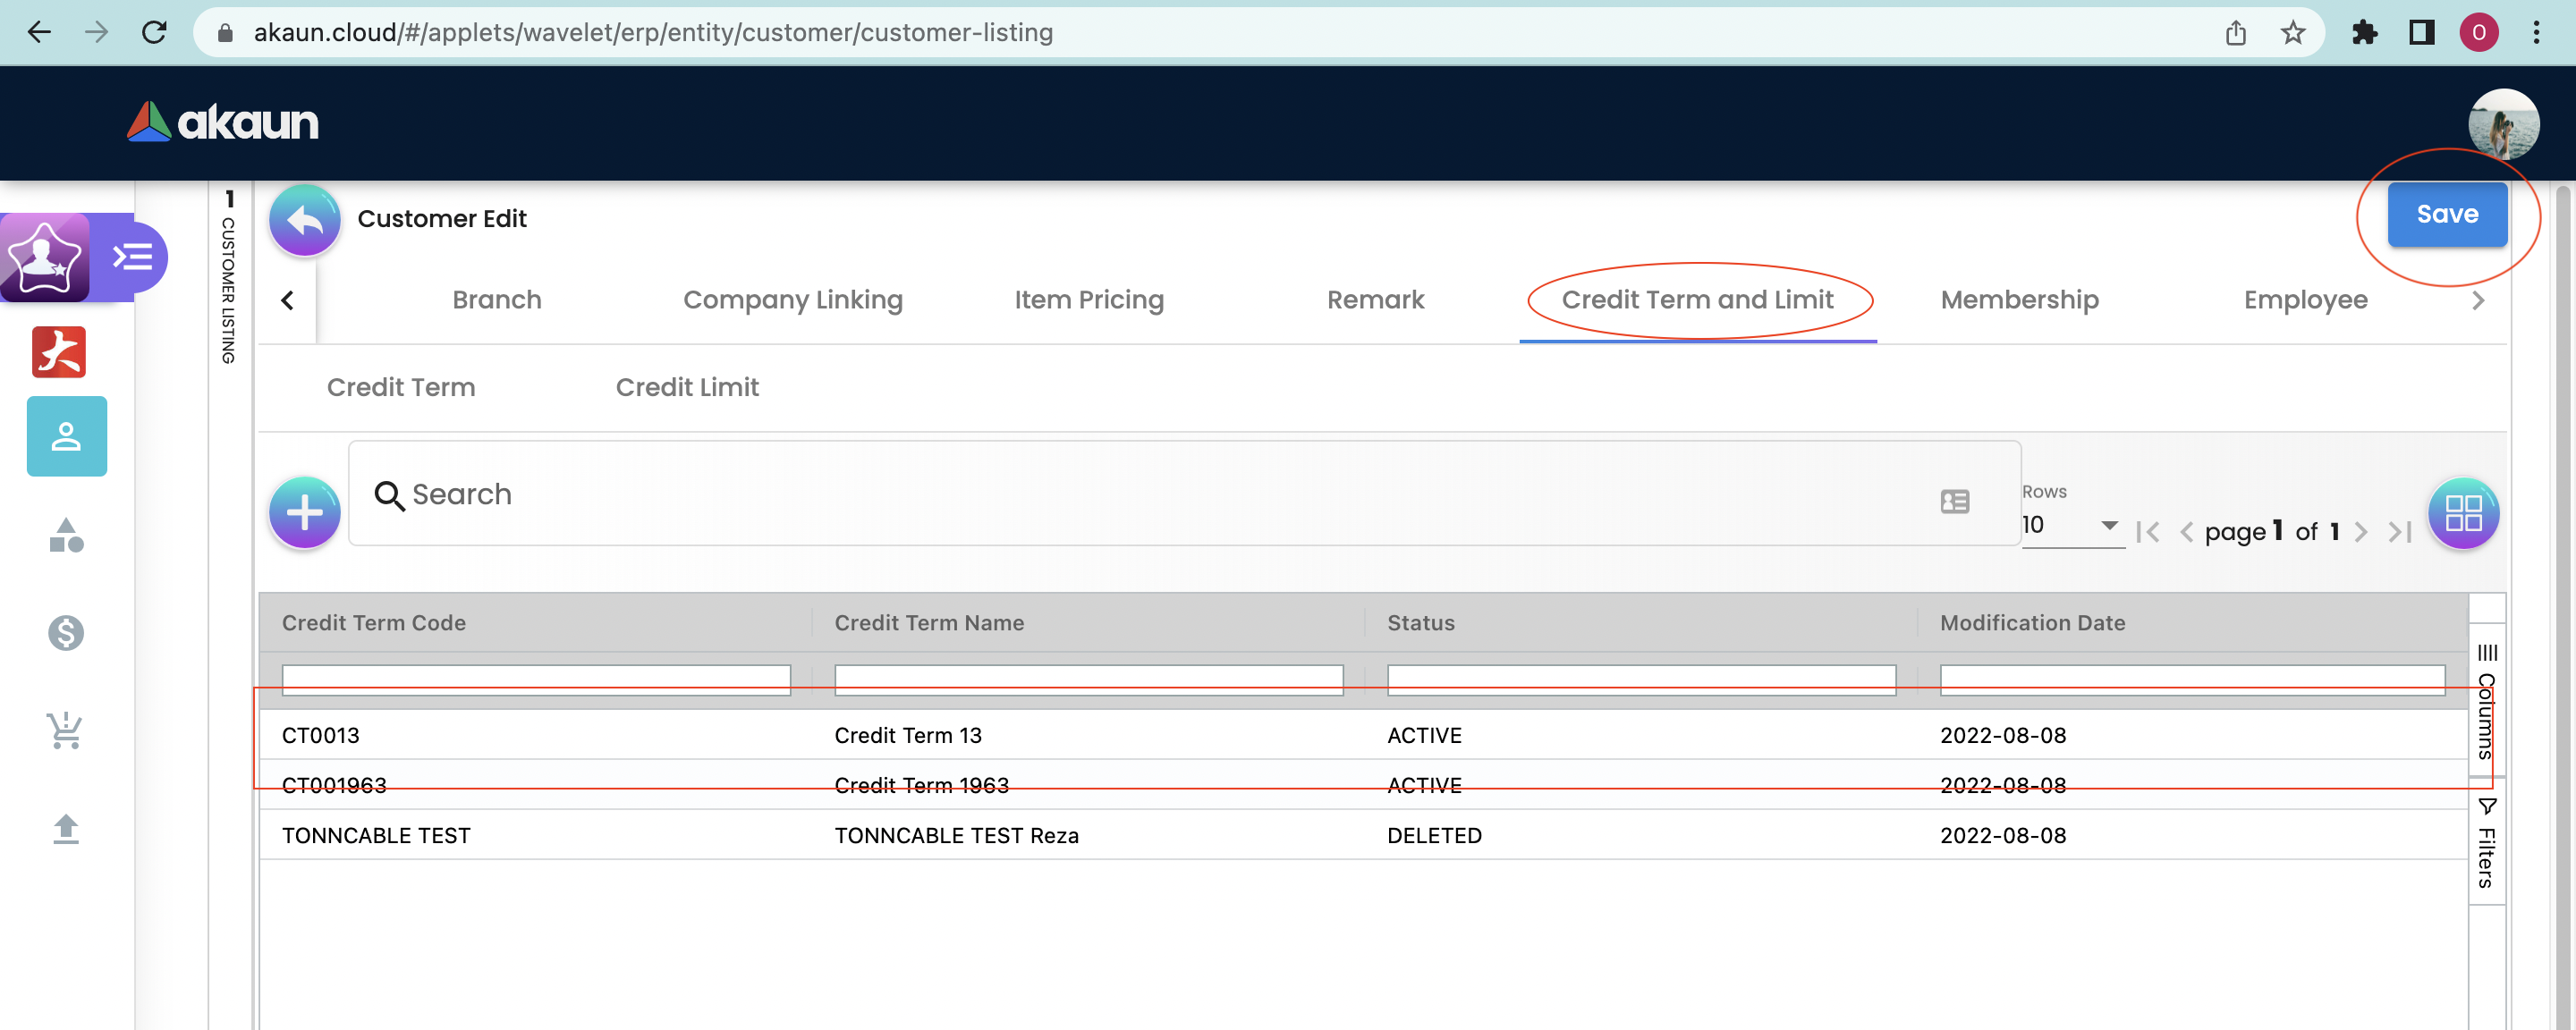Select the Credit Limit sub-tab
Viewport: 2576px width, 1030px height.
tap(687, 387)
